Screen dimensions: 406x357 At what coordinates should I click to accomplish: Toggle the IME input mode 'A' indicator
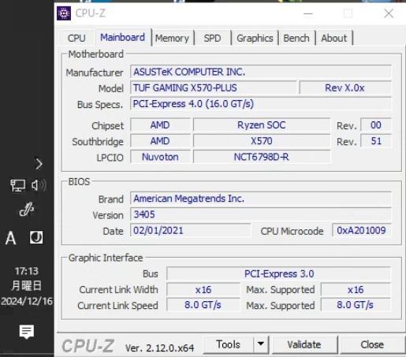pyautogui.click(x=10, y=238)
